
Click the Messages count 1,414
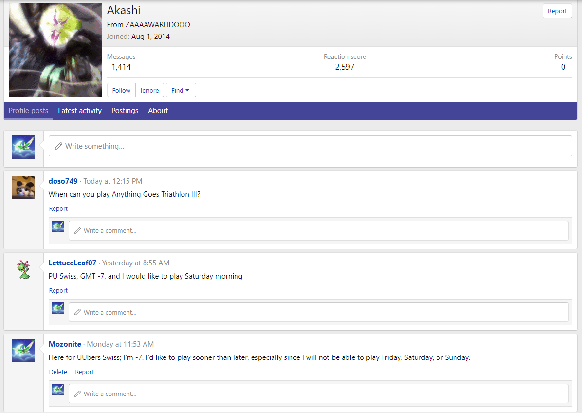tap(121, 67)
